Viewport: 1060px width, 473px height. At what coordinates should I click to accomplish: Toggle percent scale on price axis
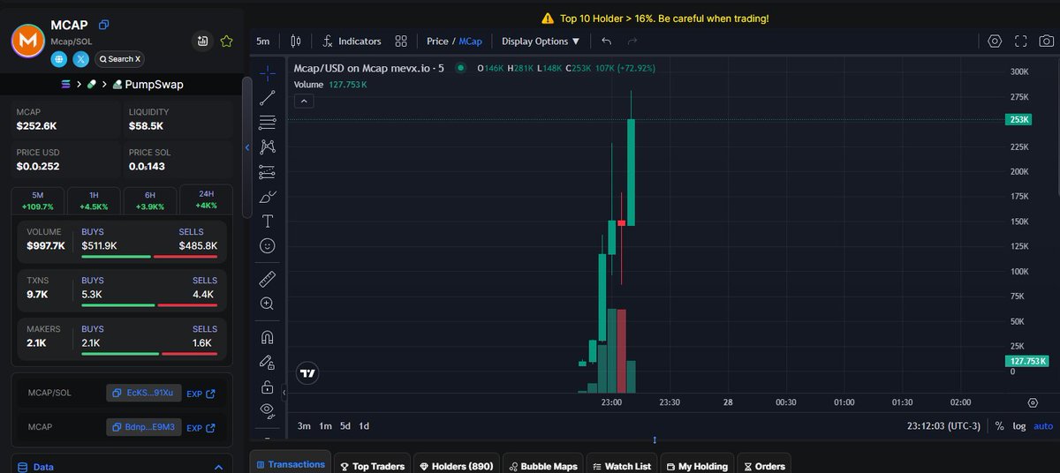click(999, 426)
